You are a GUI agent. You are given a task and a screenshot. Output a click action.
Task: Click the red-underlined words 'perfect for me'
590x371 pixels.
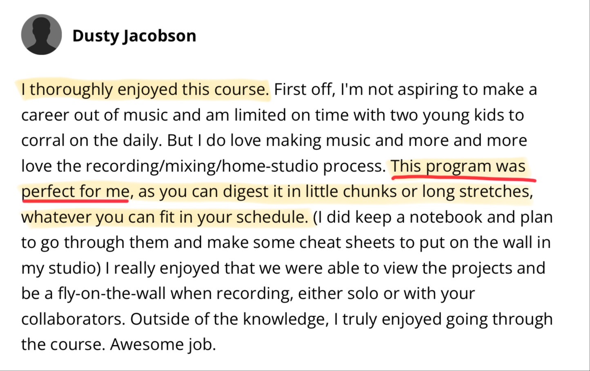point(76,191)
